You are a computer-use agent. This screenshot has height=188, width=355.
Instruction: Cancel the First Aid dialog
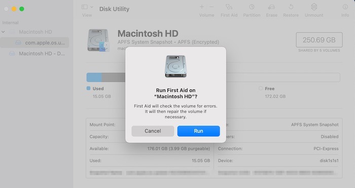[x=153, y=131]
